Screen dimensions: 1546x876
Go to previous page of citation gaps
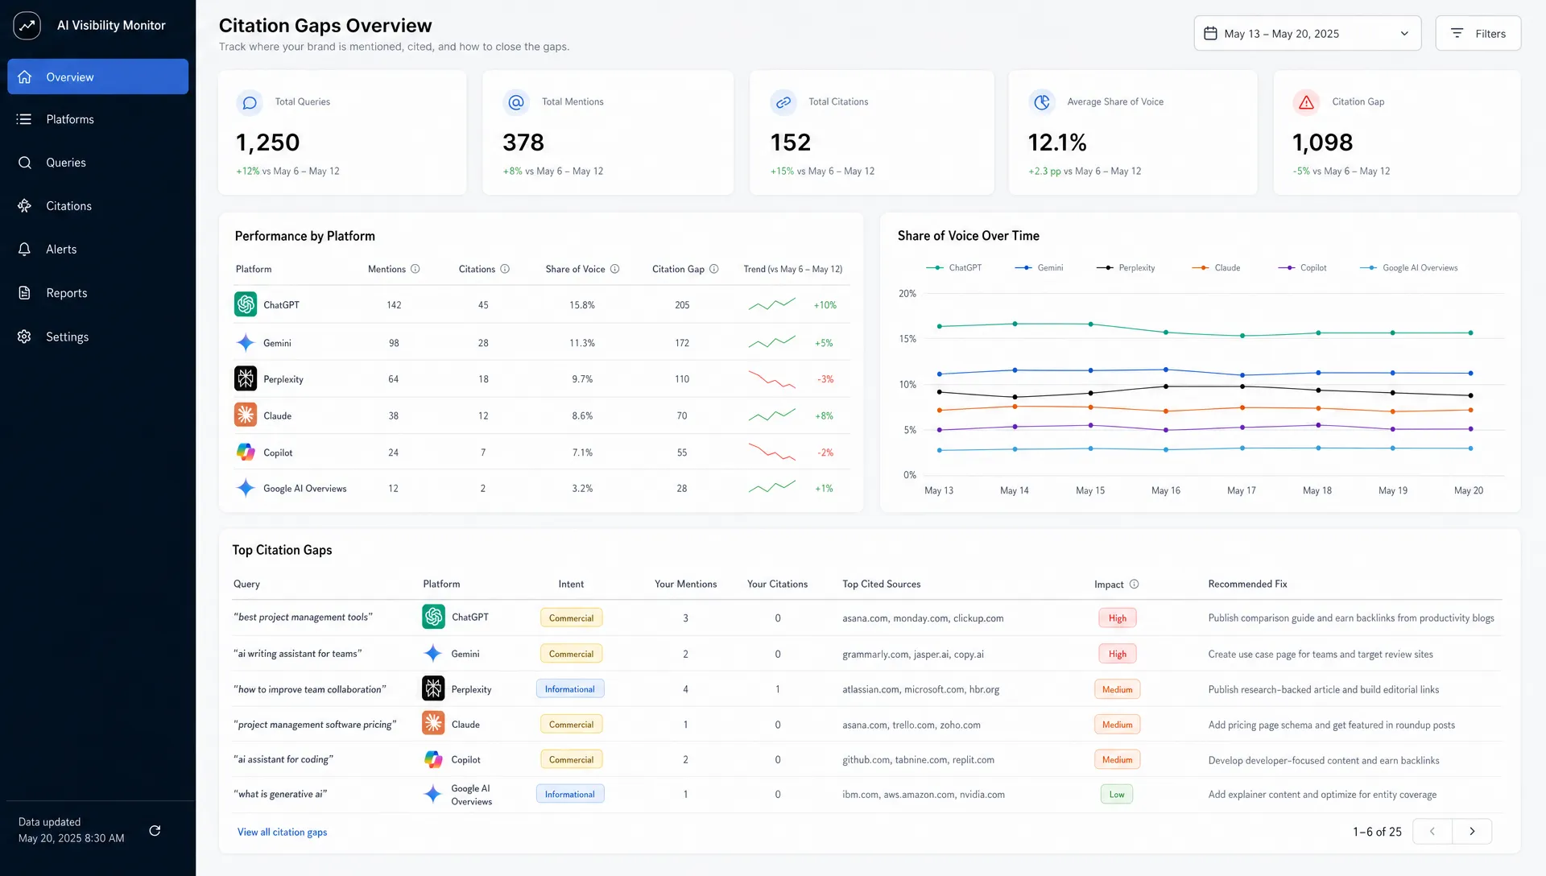click(x=1432, y=831)
